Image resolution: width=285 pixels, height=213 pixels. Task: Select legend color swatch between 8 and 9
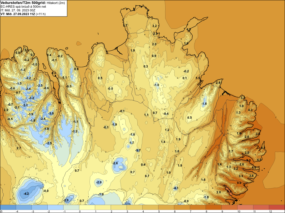213,207
